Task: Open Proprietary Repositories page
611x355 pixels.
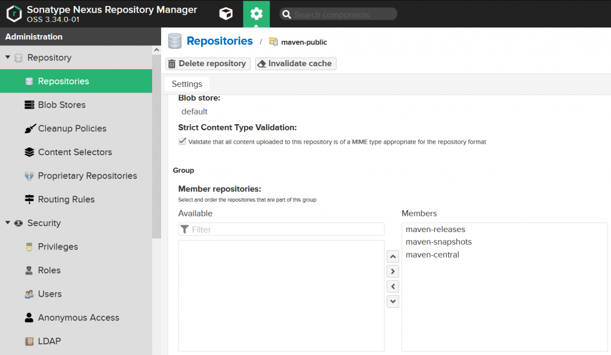Action: [x=76, y=176]
